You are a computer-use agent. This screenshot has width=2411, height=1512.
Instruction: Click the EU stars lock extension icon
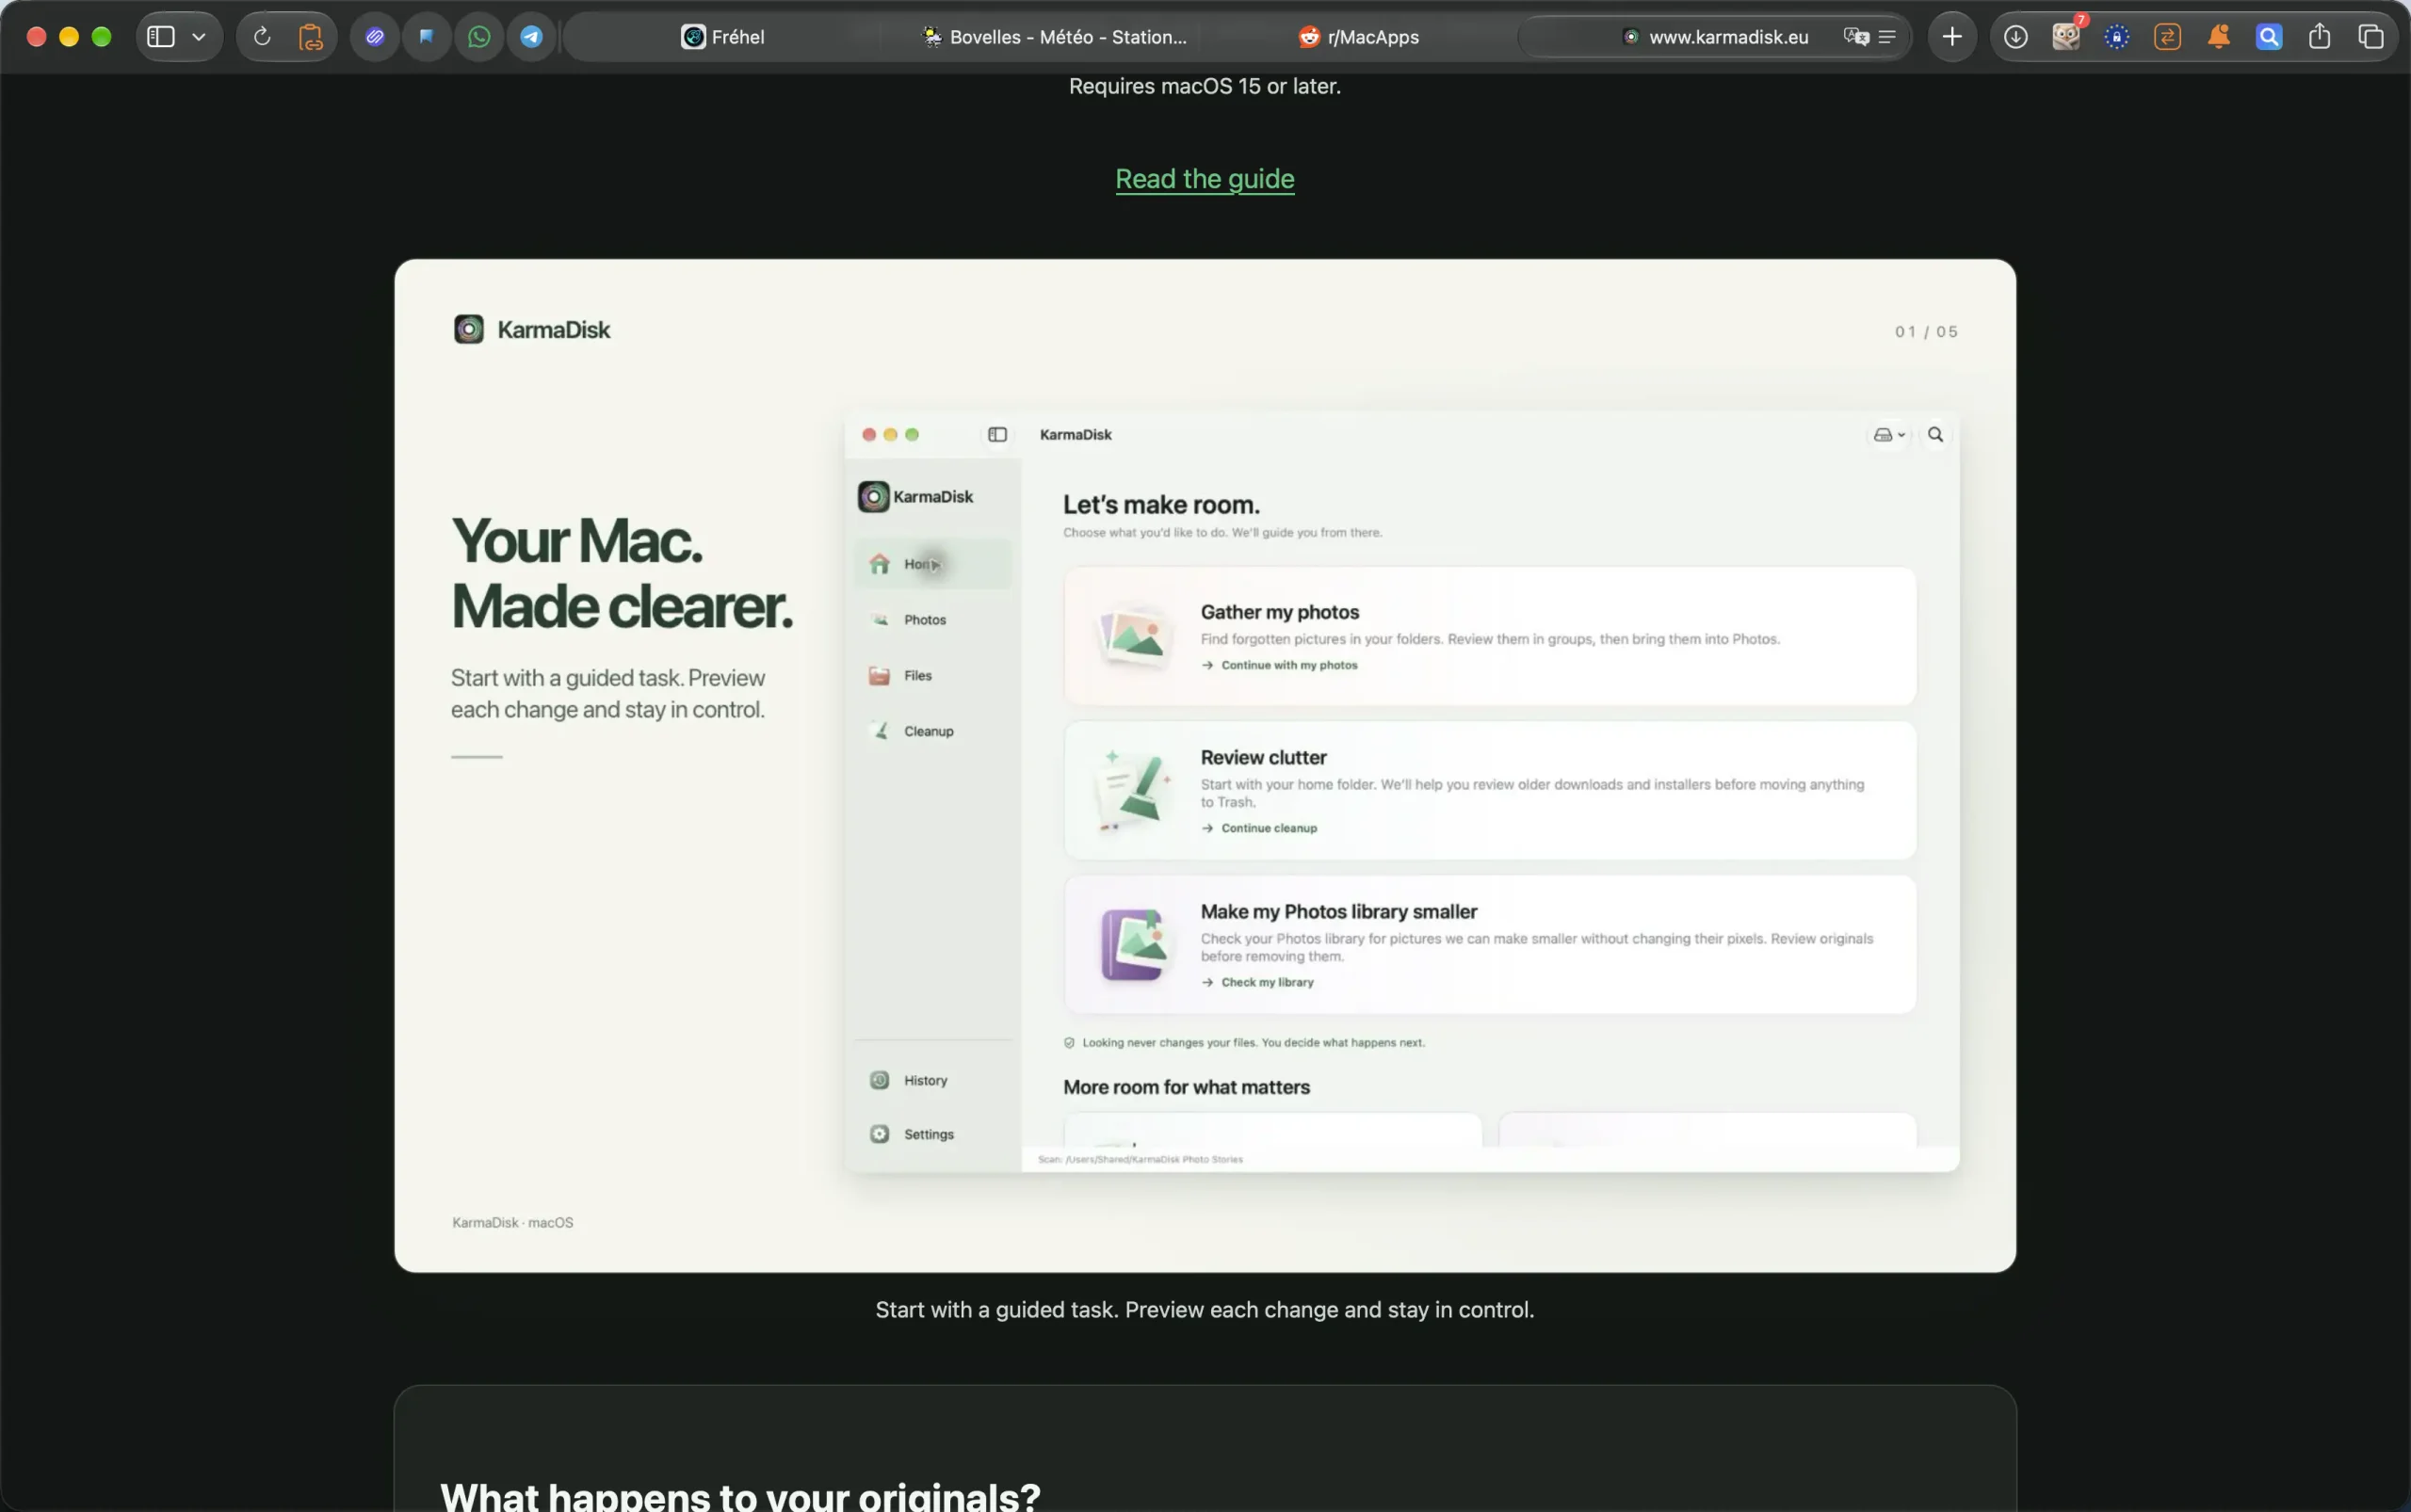[x=2117, y=37]
